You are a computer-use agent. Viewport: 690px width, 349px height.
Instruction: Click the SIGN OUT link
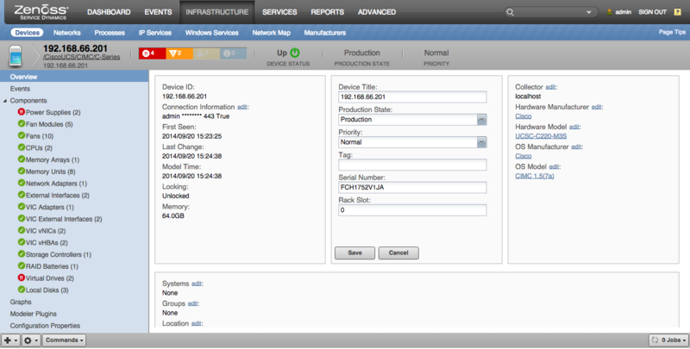(652, 12)
